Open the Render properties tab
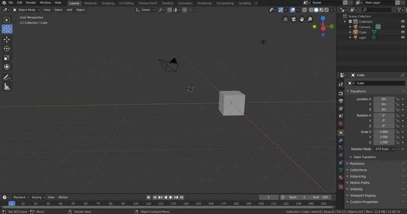407x214 pixels. click(341, 93)
